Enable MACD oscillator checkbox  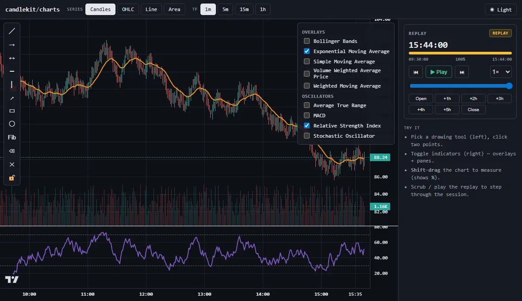point(307,115)
